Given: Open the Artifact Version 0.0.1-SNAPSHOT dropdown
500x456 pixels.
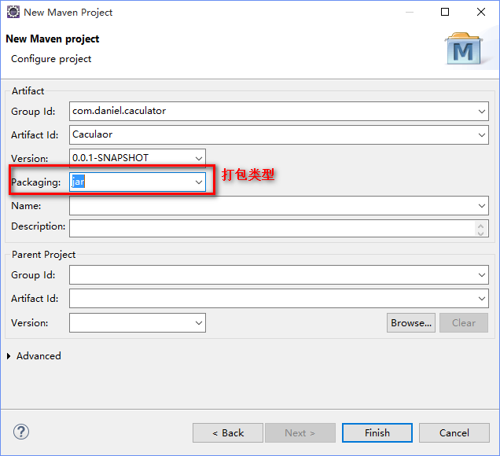Looking at the screenshot, I should coord(199,159).
